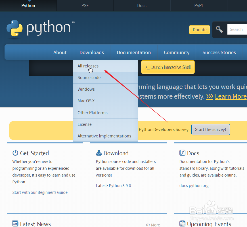Click the More link beside Latest News
This screenshot has width=247, height=227.
pyautogui.click(x=153, y=225)
